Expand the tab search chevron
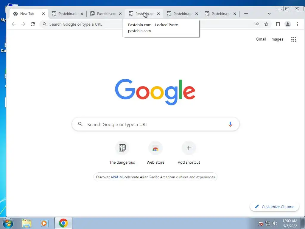The height and width of the screenshot is (229, 305). tap(269, 14)
